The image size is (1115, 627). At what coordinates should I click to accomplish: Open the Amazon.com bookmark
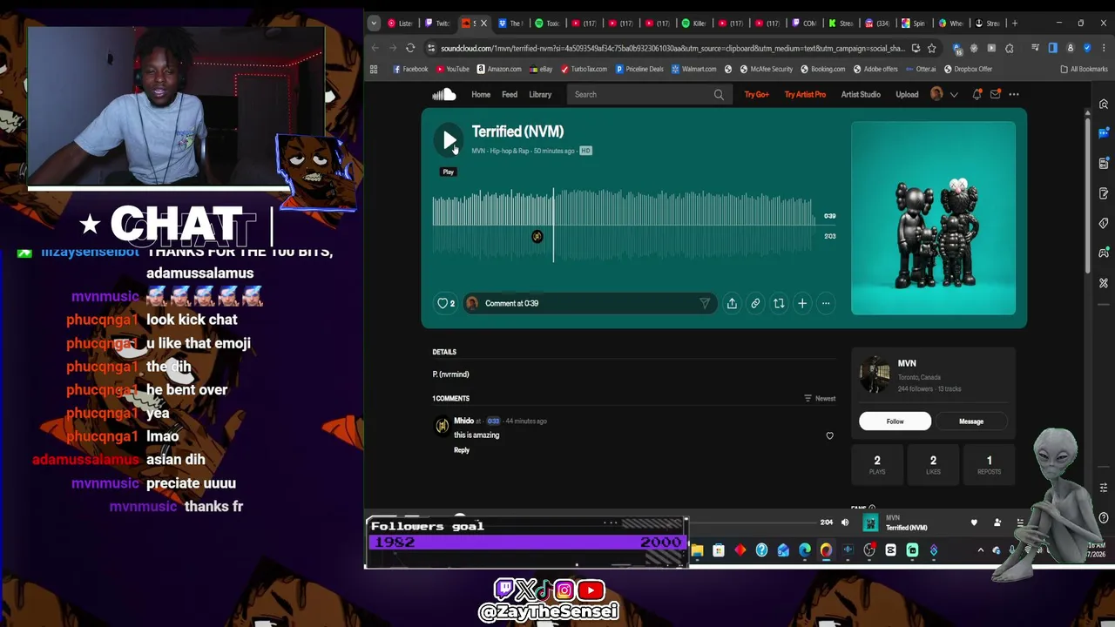[499, 69]
